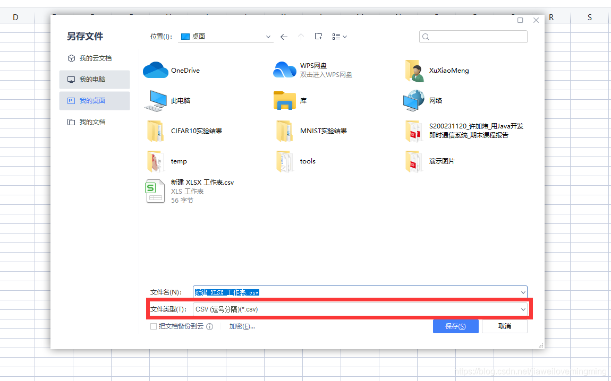Open the OneDrive cloud folder icon
Image resolution: width=611 pixels, height=381 pixels.
pyautogui.click(x=156, y=70)
